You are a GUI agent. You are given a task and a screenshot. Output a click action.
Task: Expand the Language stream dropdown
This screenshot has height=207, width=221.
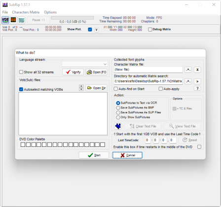(85, 64)
